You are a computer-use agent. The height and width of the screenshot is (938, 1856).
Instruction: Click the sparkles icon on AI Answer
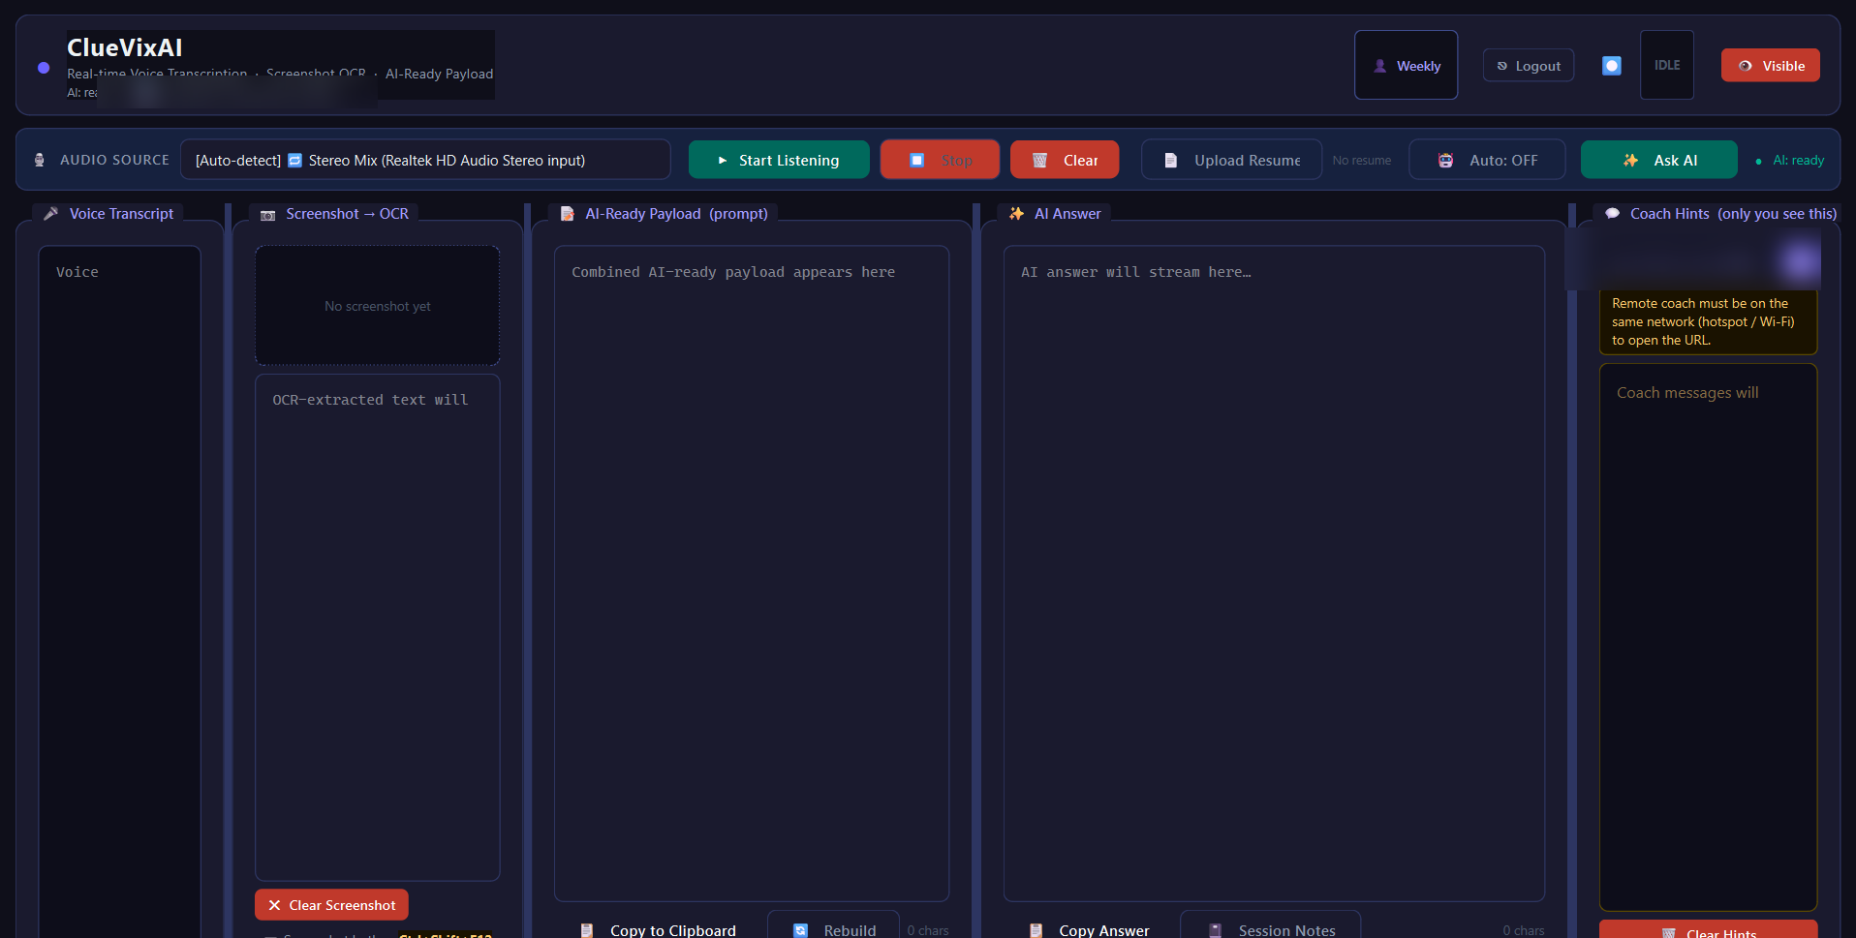(x=1016, y=214)
